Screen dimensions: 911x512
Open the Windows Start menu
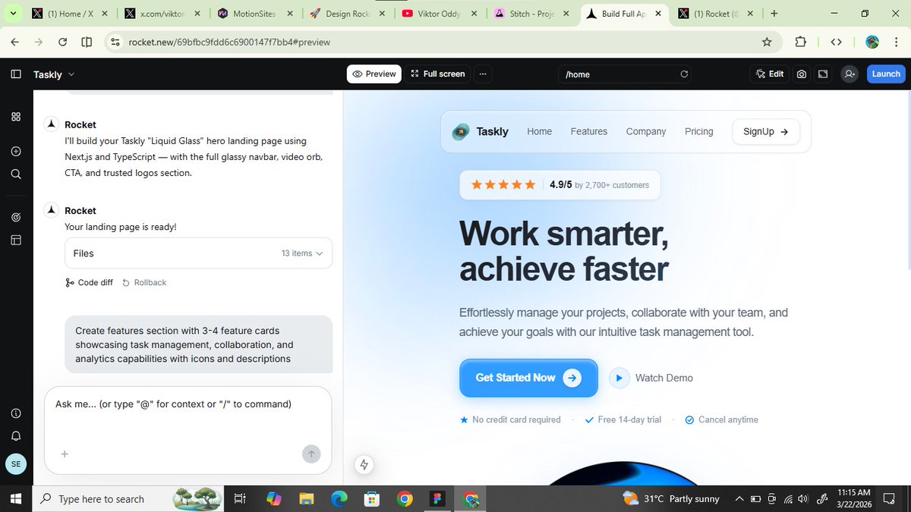(x=16, y=499)
